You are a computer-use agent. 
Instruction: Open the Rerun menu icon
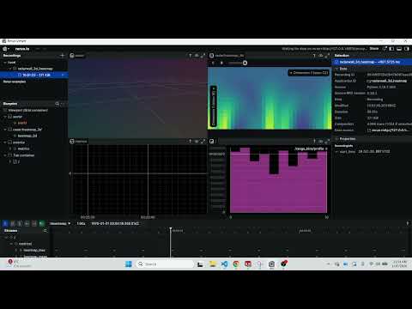click(x=5, y=49)
